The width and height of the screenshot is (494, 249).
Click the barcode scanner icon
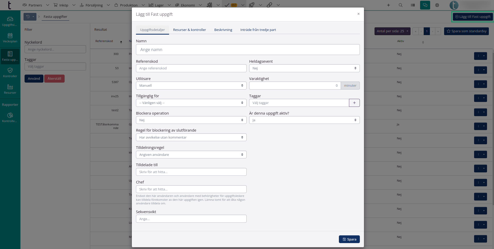click(413, 5)
